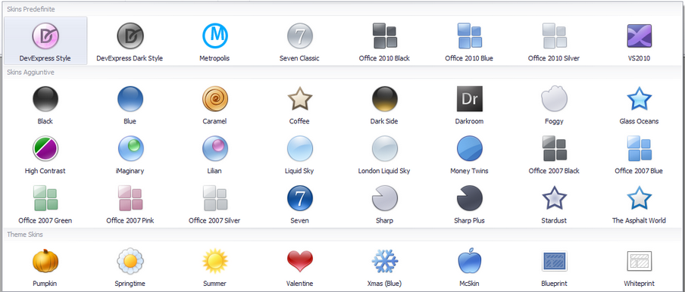Choose the Office 2010 Silver skin
The width and height of the screenshot is (685, 292).
pos(554,41)
